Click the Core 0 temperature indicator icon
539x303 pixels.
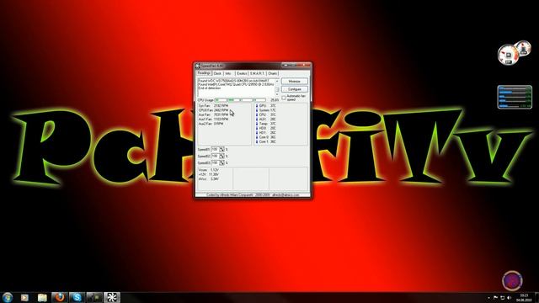(257, 137)
